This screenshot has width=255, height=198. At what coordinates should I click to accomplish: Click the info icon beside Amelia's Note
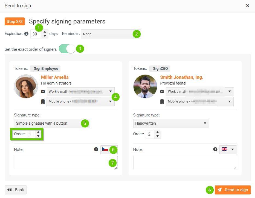pos(96,149)
